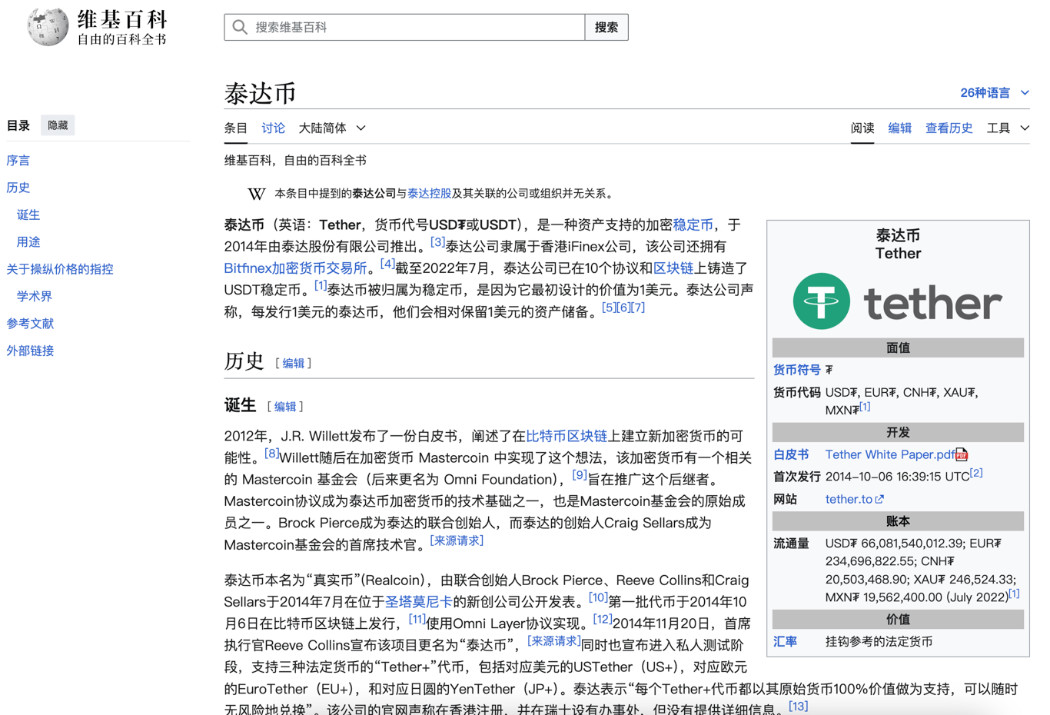Open the 汇率 infobox link
This screenshot has width=1050, height=715.
pos(785,642)
